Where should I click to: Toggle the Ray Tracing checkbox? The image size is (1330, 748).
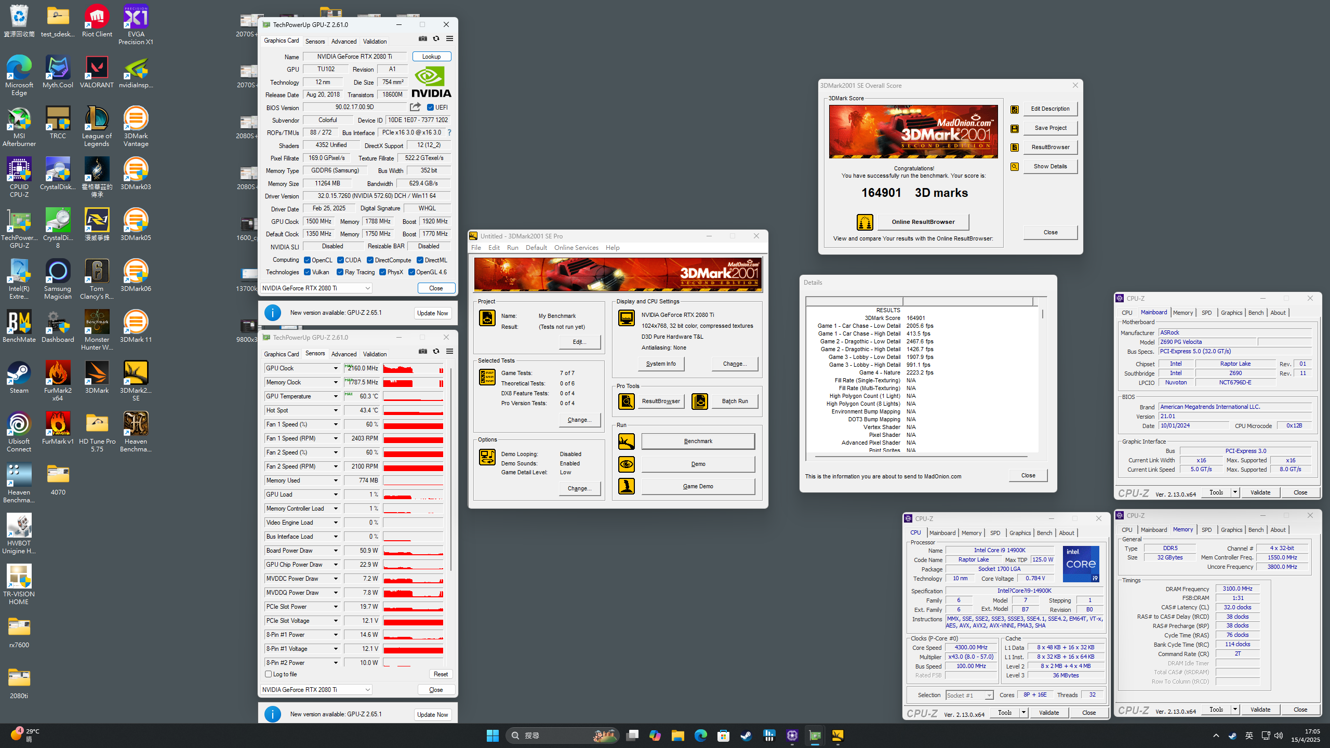coord(340,272)
